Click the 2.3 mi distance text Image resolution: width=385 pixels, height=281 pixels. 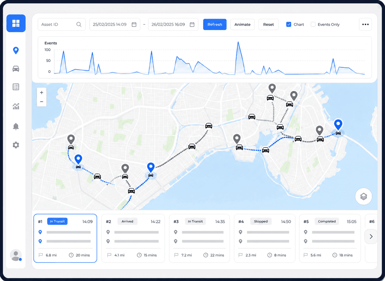(251, 255)
